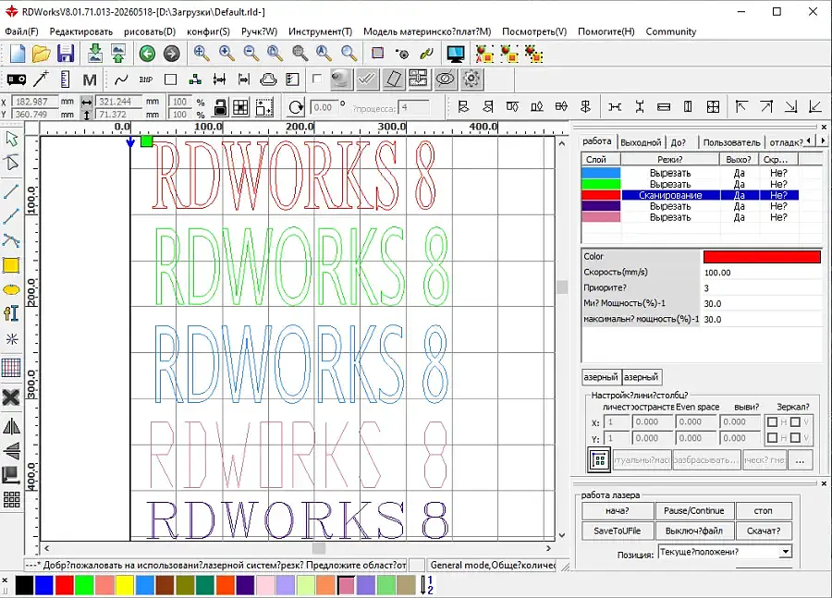Click the mirror vertical icon in the left toolbar
This screenshot has height=598, width=832.
click(x=11, y=450)
